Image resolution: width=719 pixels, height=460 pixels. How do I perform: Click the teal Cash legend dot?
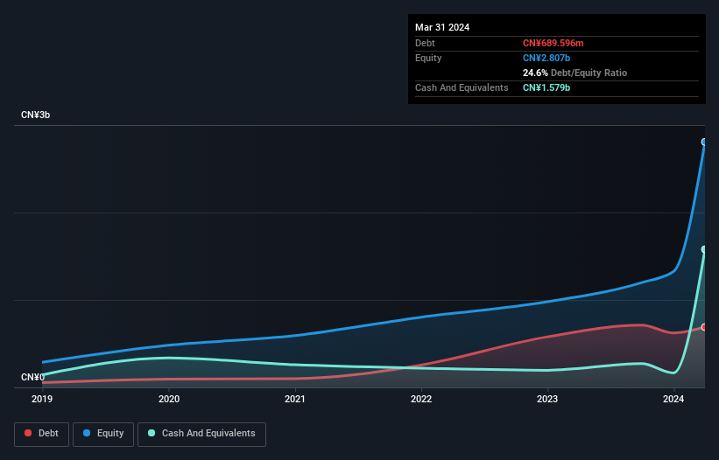click(152, 433)
